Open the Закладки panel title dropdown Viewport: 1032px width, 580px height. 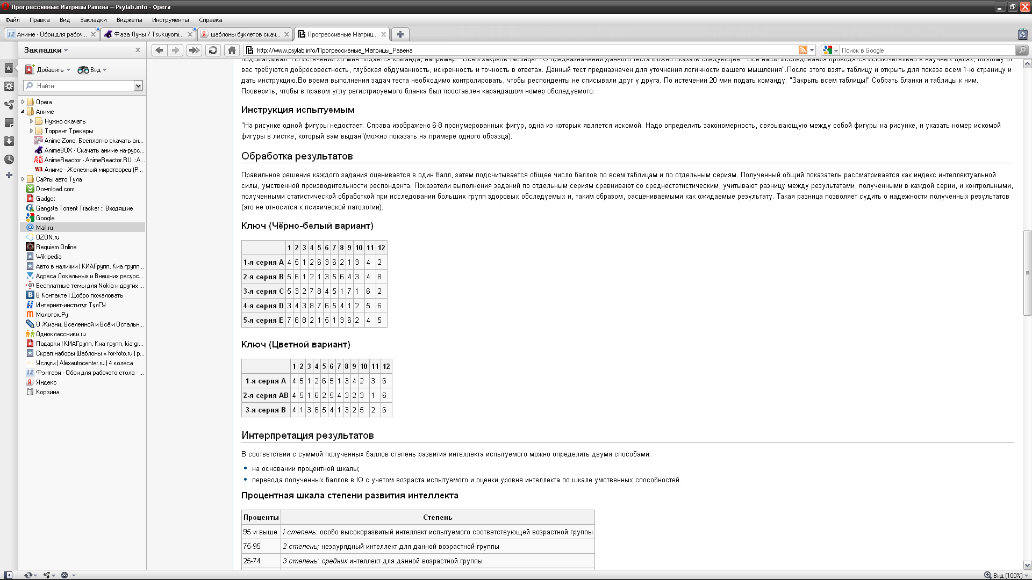coord(46,50)
